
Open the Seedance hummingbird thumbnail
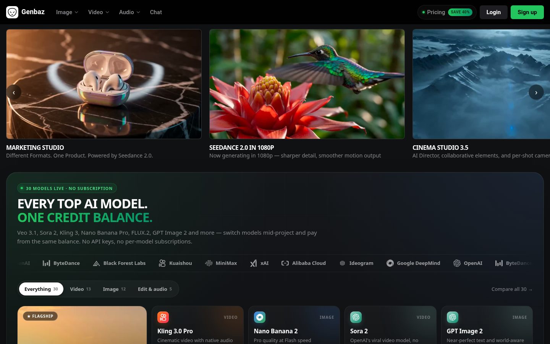click(x=307, y=84)
